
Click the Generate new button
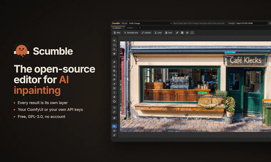pos(131,33)
